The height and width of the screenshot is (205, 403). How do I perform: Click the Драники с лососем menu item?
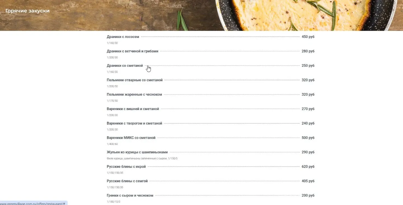(x=123, y=37)
